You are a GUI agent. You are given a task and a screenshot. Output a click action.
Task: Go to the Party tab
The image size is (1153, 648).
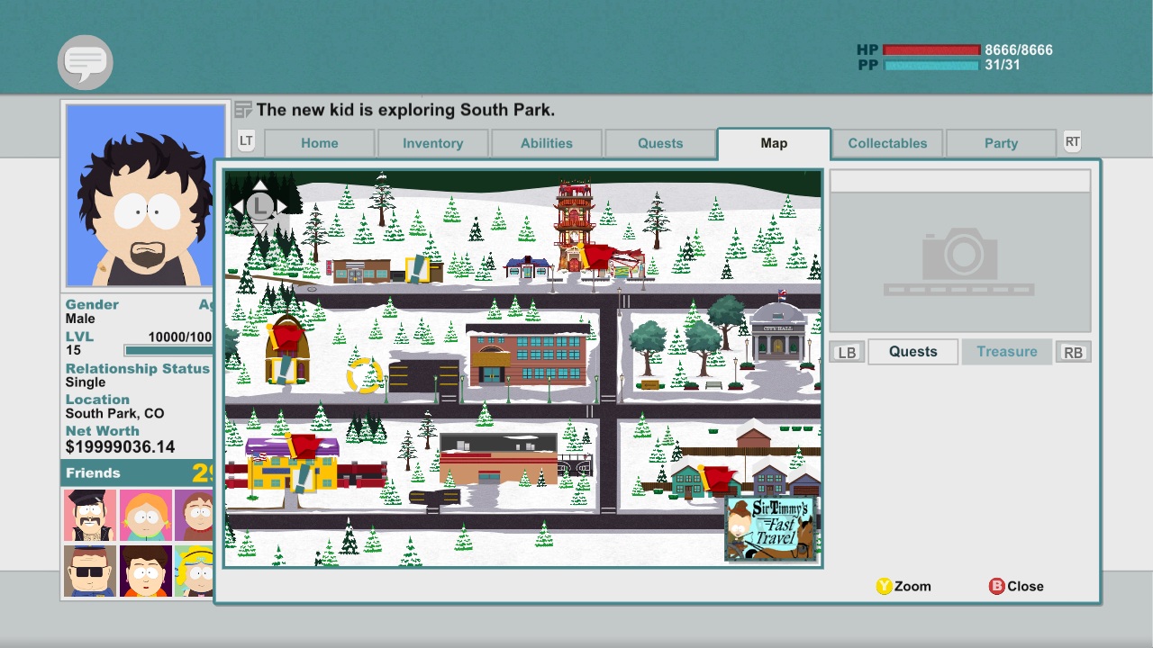1000,143
